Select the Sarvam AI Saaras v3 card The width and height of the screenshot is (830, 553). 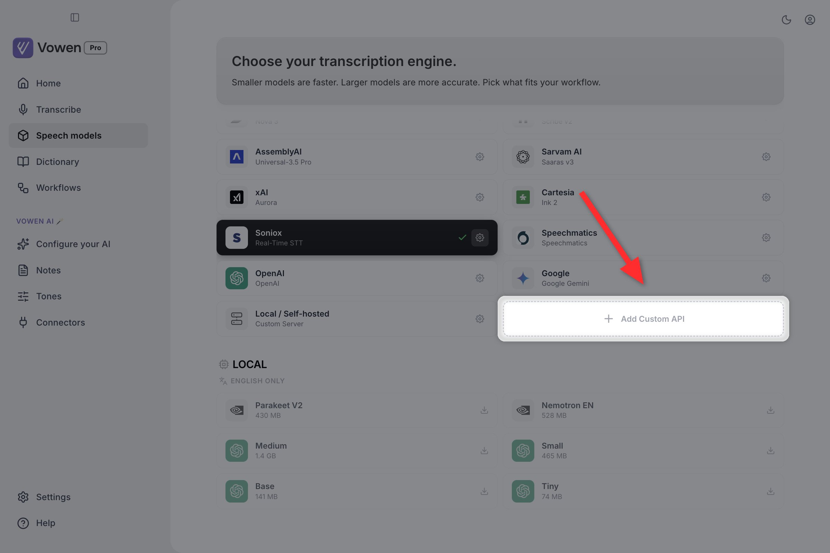[x=643, y=157]
